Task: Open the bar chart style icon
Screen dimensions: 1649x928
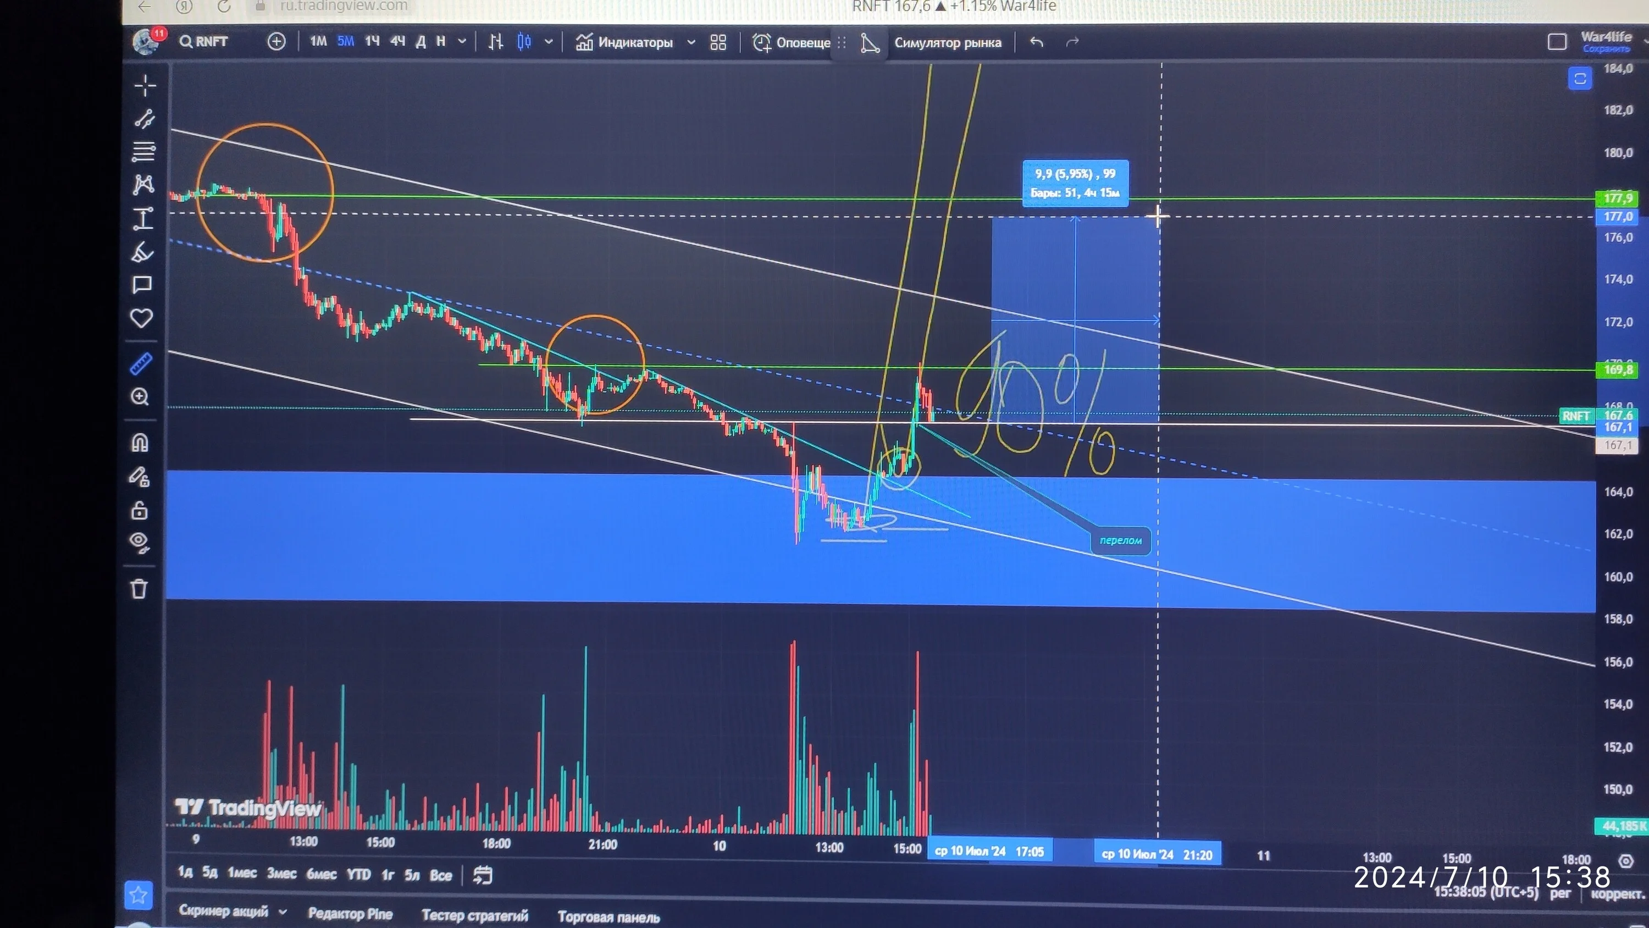Action: [495, 42]
